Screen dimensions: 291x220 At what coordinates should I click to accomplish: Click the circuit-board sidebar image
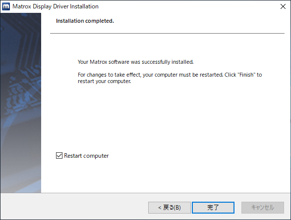click(x=21, y=103)
